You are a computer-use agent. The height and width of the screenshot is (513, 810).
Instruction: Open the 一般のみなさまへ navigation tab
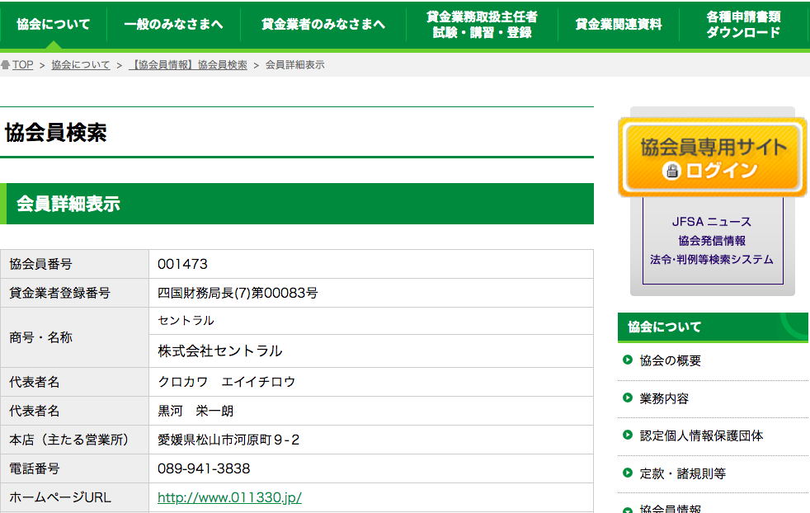tap(173, 25)
